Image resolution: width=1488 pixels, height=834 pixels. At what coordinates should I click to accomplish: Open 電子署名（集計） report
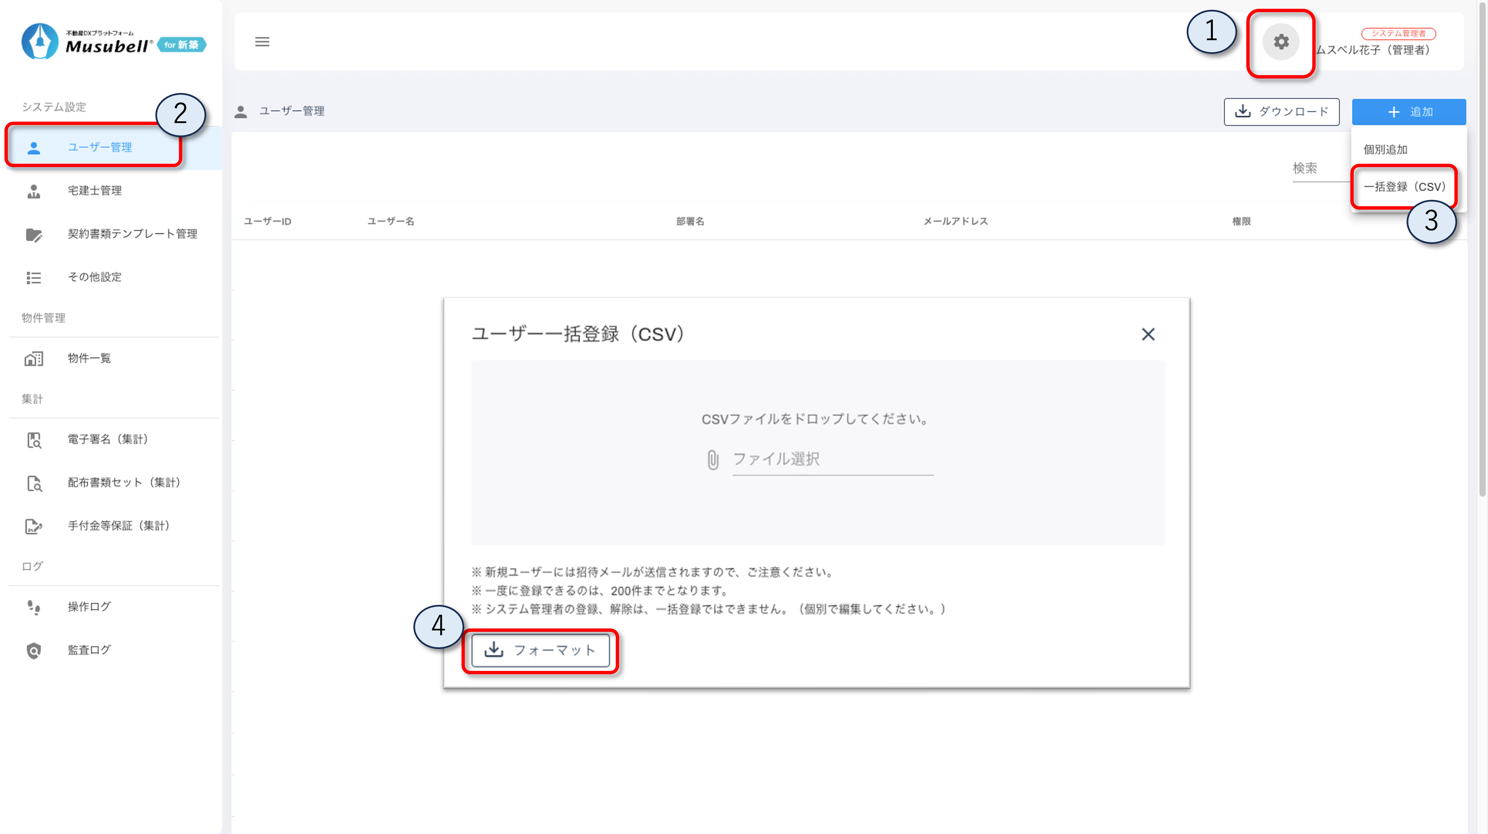click(107, 439)
